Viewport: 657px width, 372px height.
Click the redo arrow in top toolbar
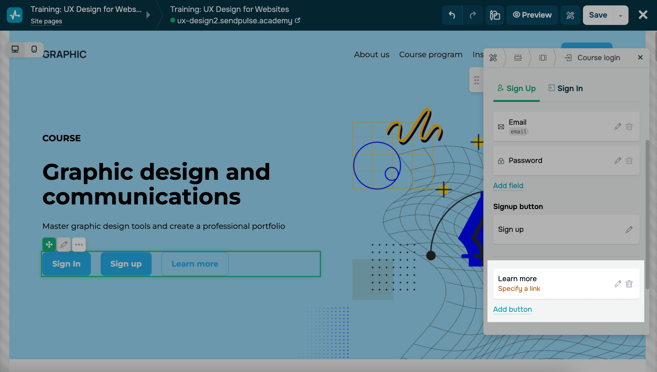click(473, 15)
